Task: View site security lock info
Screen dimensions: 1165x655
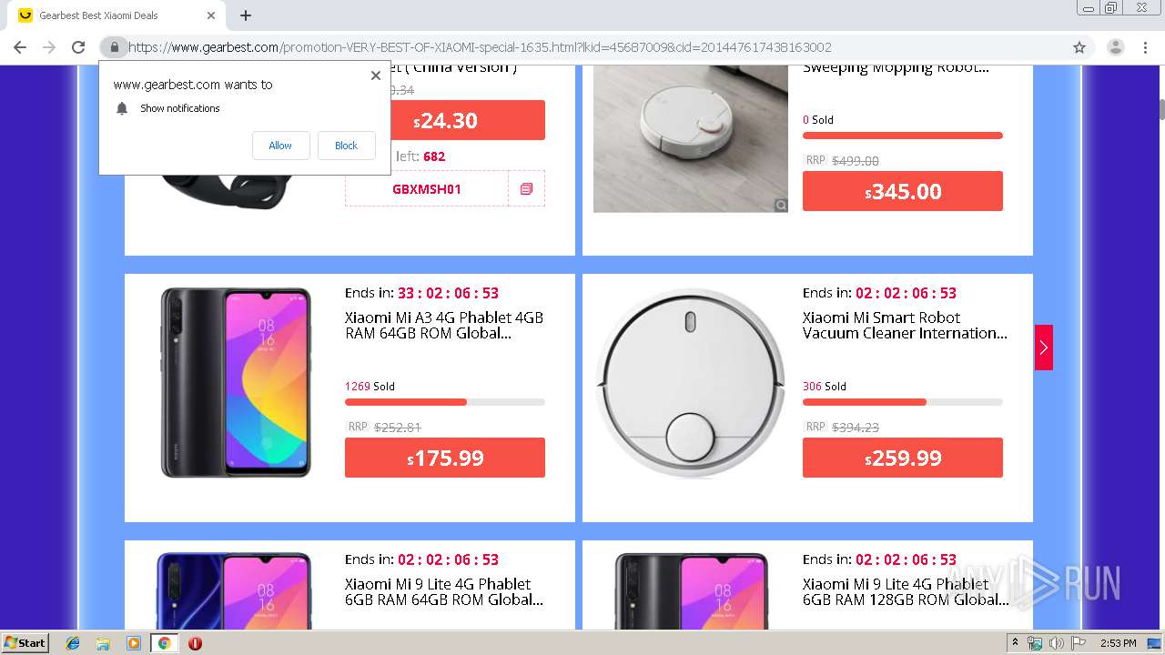Action: [115, 47]
